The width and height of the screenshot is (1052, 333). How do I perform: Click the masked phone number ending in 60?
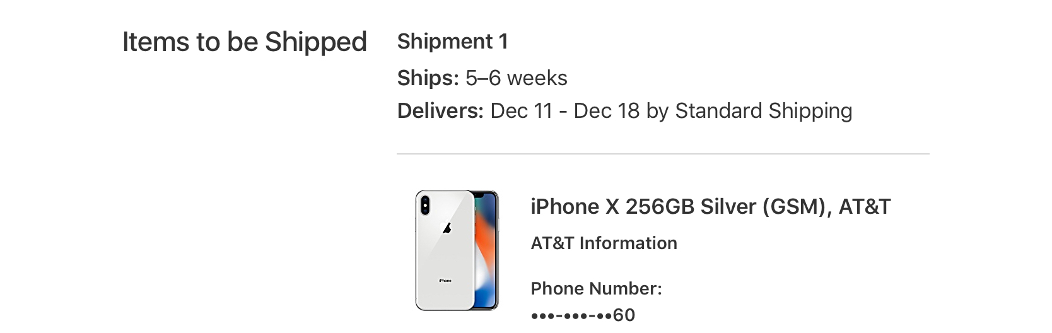583,315
